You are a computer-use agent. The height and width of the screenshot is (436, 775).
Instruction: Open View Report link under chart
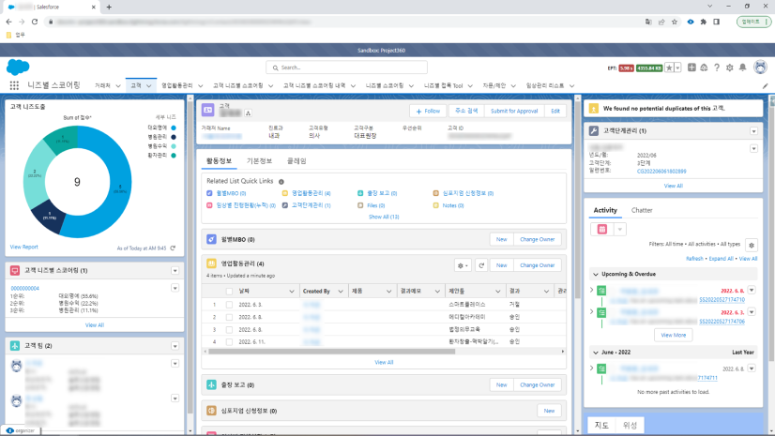(x=23, y=247)
